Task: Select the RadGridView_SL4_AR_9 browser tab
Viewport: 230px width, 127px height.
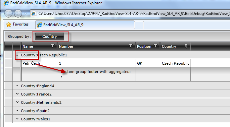Action: pyautogui.click(x=85, y=25)
